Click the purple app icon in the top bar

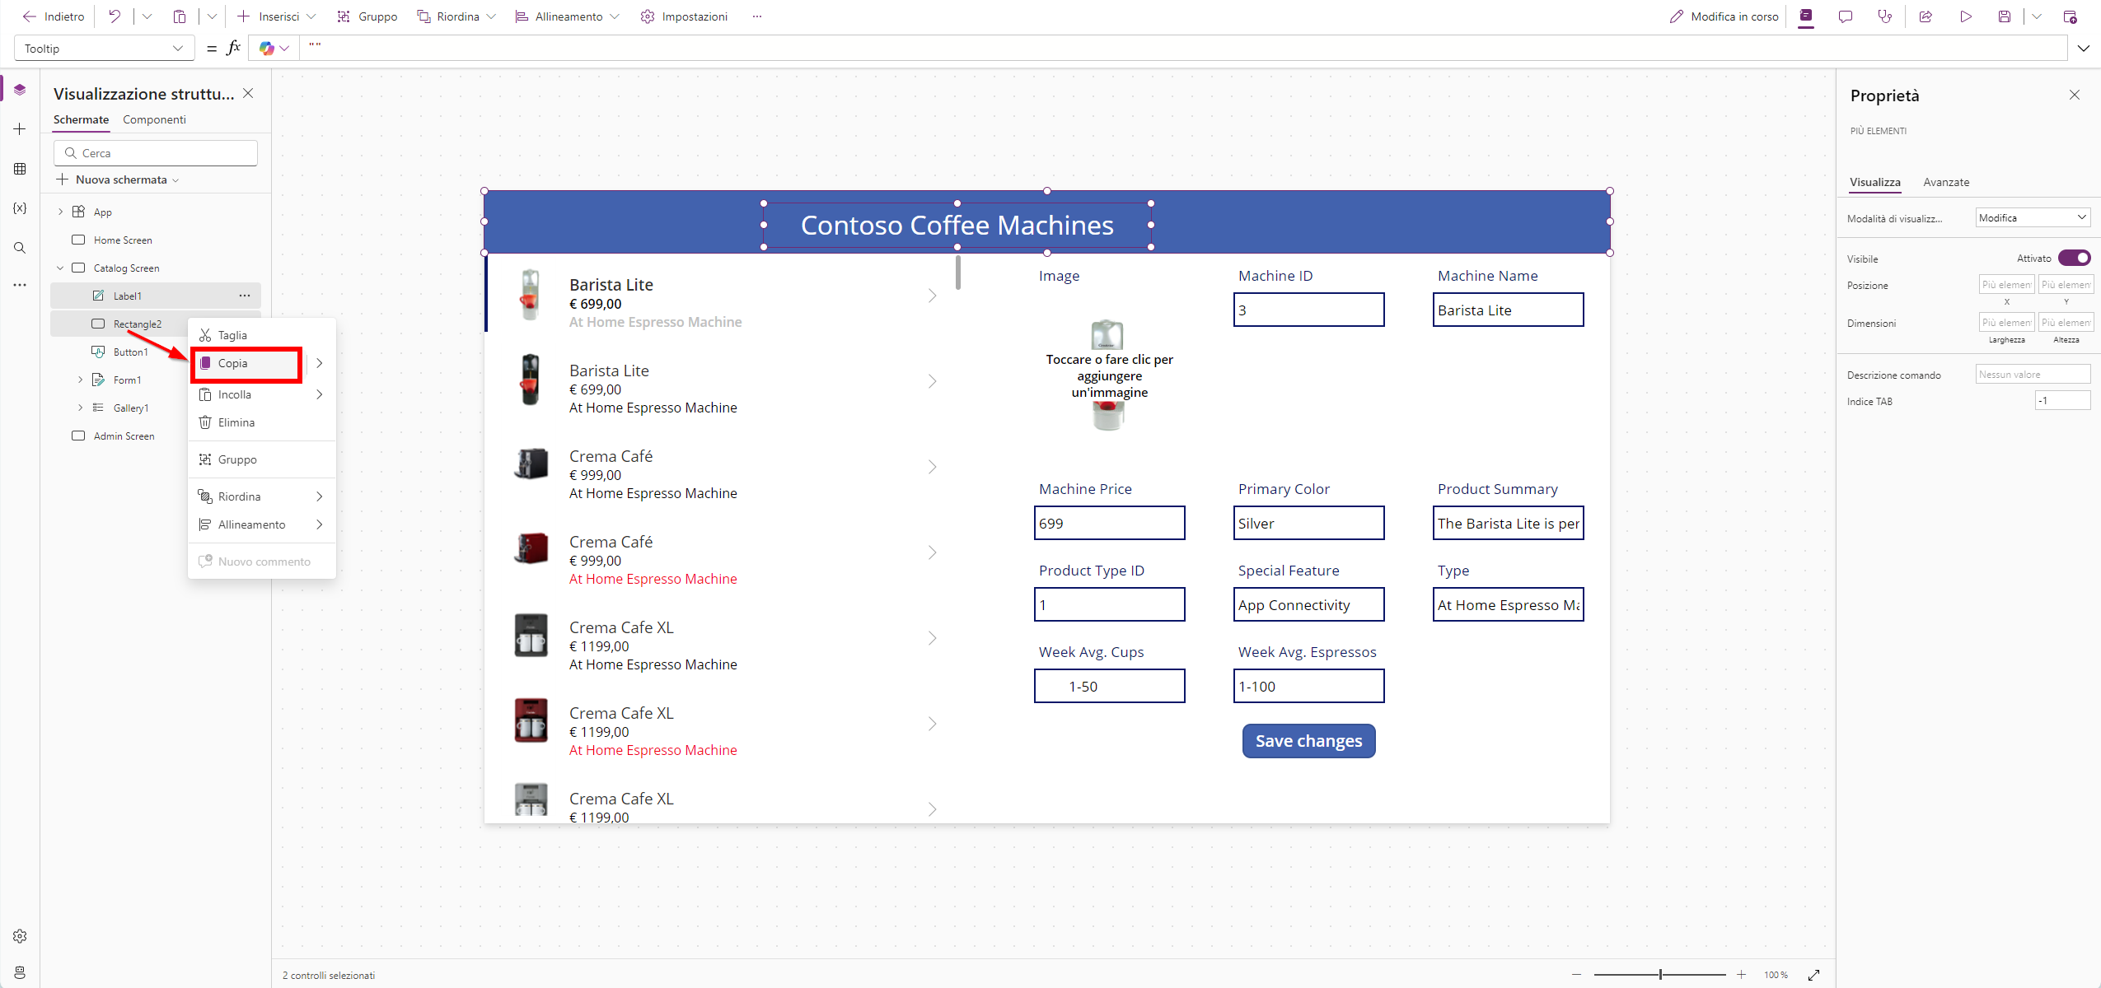point(1806,16)
